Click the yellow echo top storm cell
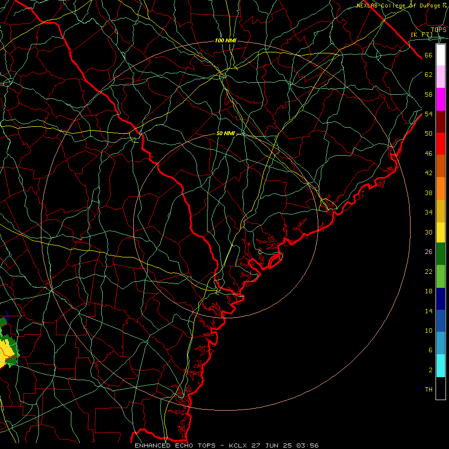The width and height of the screenshot is (449, 449). 6,355
